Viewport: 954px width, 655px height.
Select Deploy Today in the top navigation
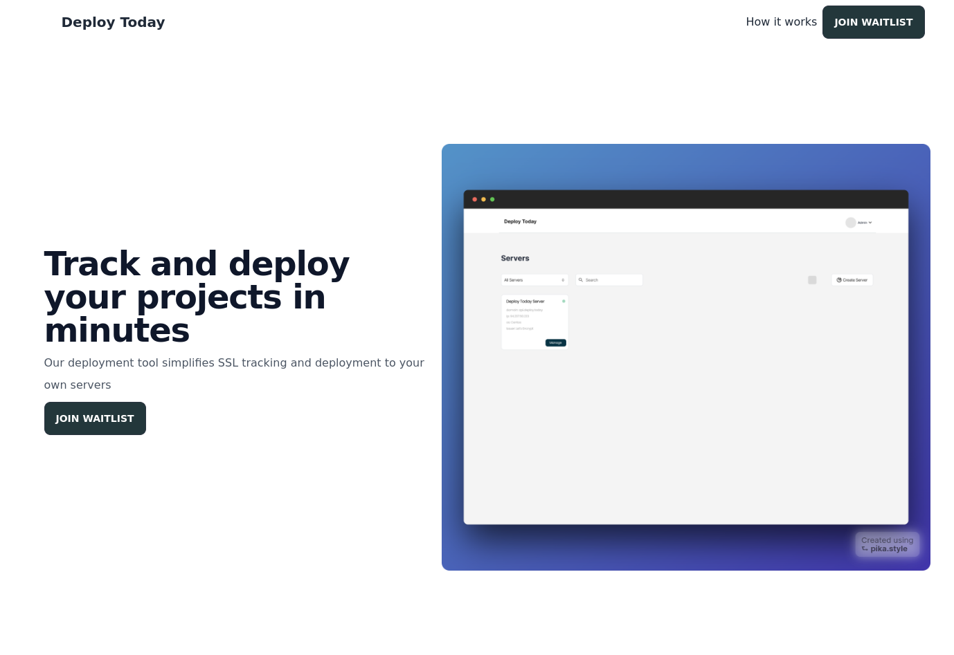[x=113, y=21]
